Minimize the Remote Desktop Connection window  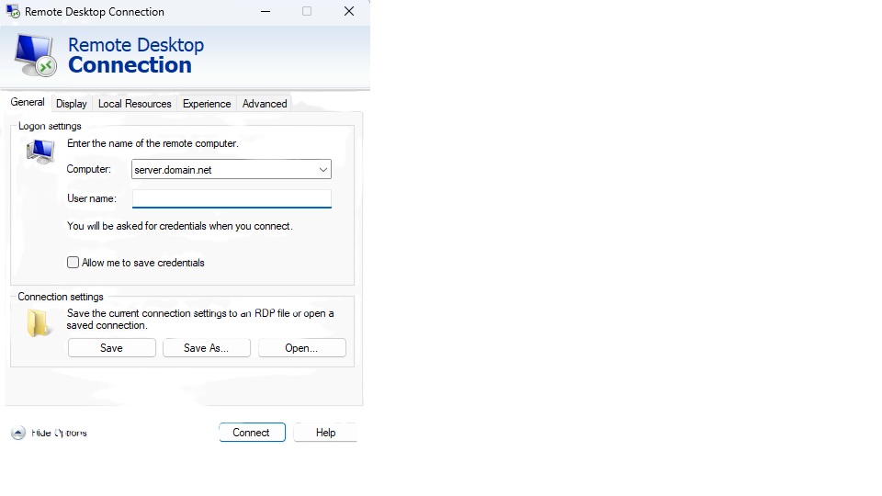(x=266, y=11)
